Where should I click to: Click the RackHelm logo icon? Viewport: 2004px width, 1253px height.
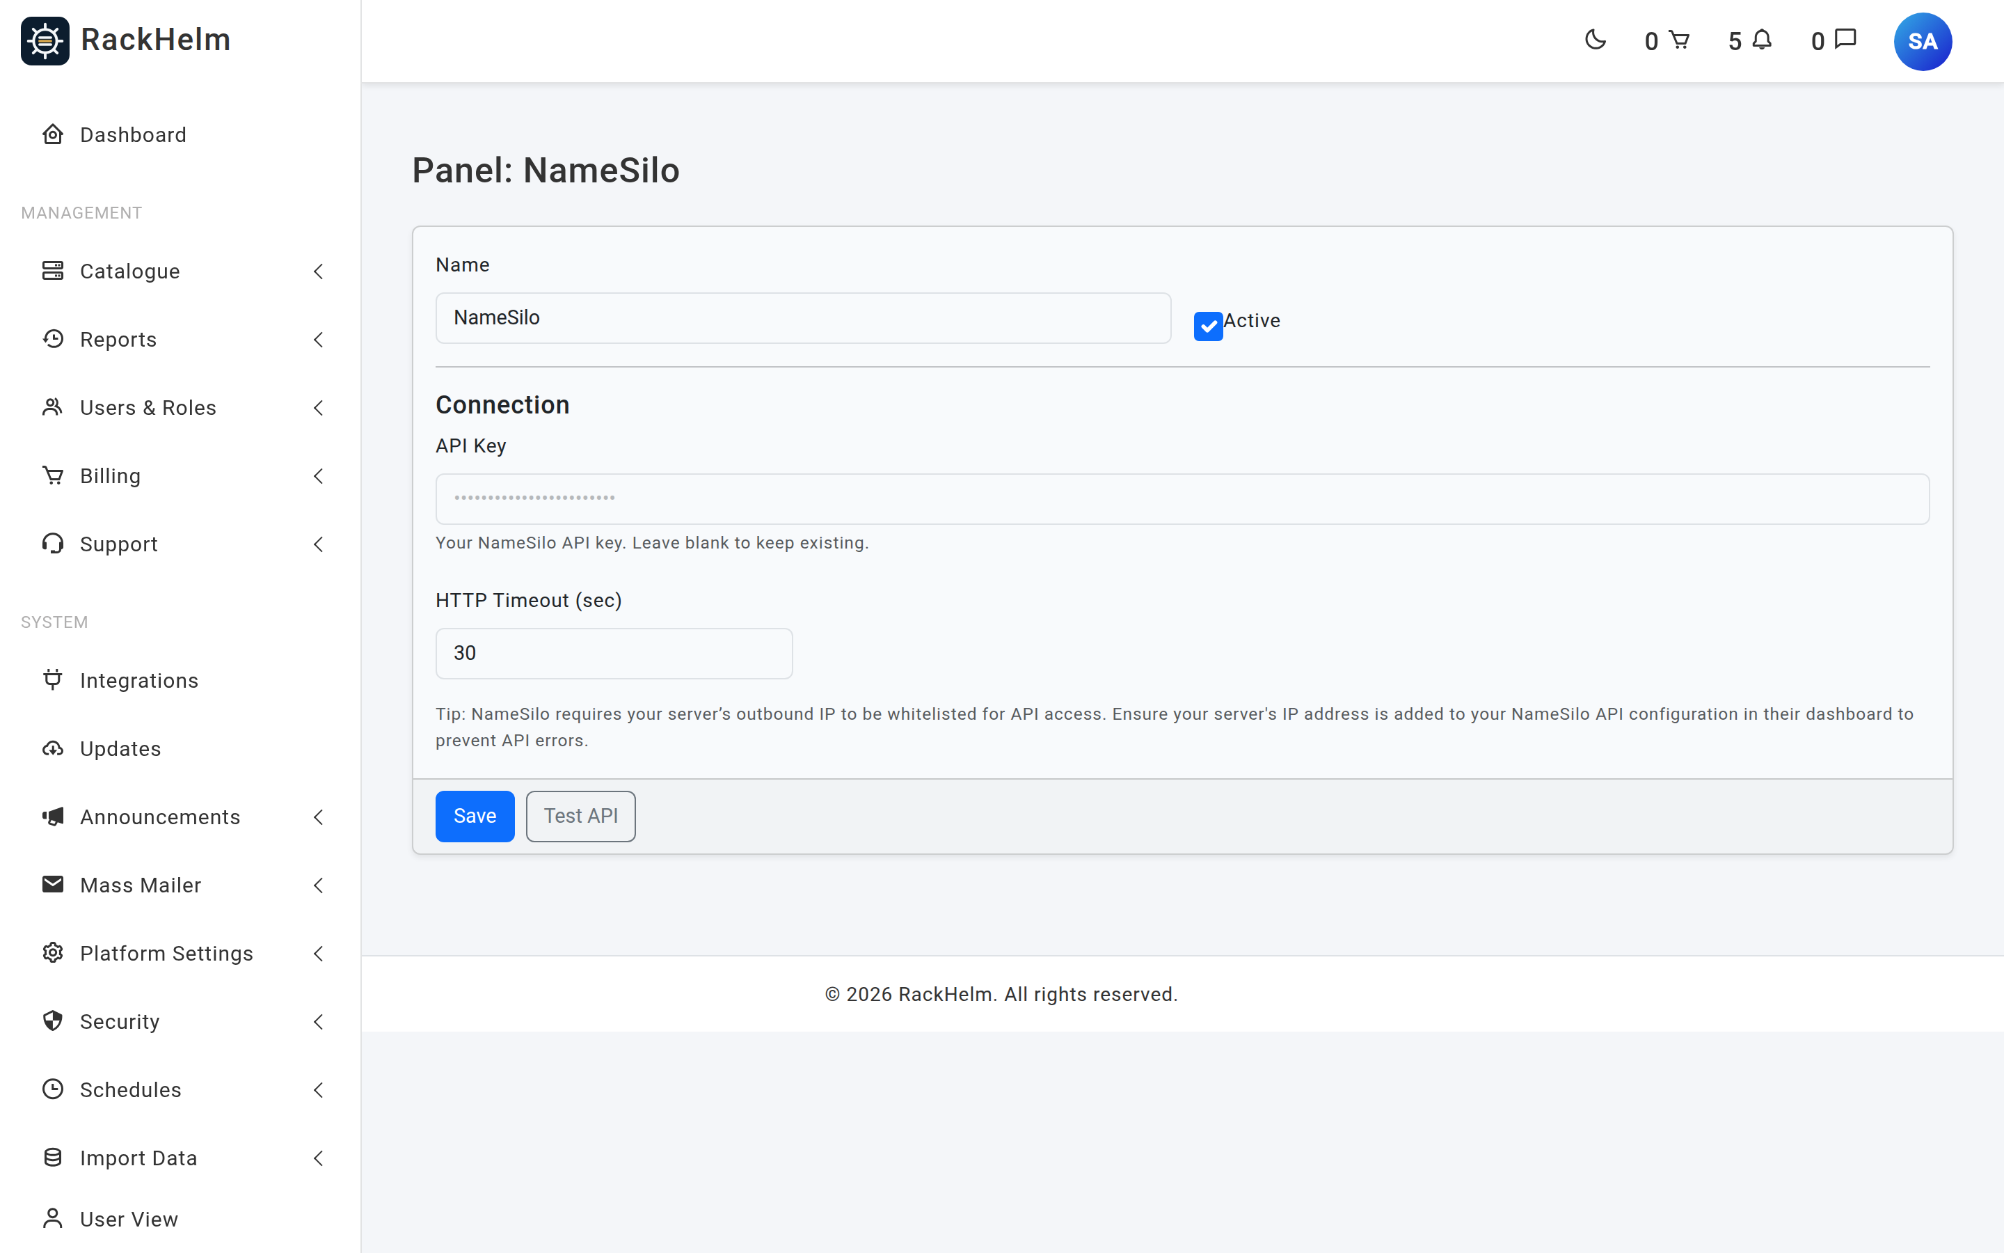pyautogui.click(x=45, y=40)
